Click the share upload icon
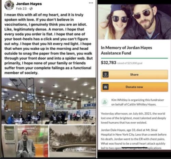171x159 pixels. pyautogui.click(x=105, y=74)
